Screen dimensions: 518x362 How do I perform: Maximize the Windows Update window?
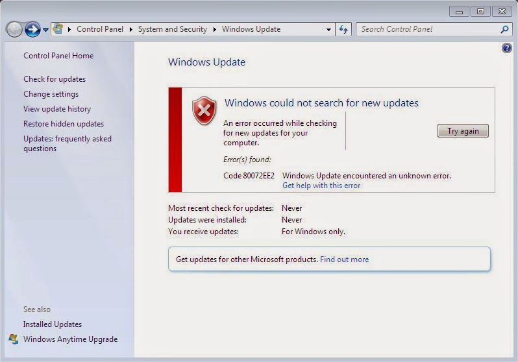click(480, 12)
